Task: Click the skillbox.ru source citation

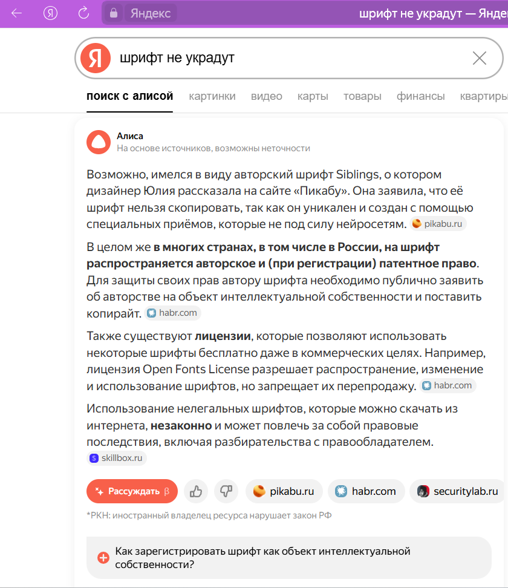Action: 117,458
